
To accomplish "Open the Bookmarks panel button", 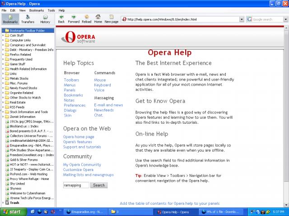I will click(x=10, y=19).
